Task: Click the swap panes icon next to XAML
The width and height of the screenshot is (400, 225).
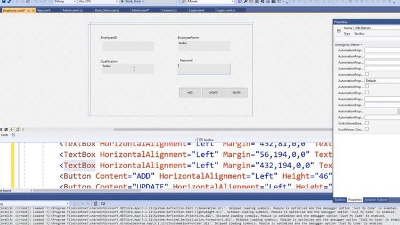Action: tap(14, 135)
